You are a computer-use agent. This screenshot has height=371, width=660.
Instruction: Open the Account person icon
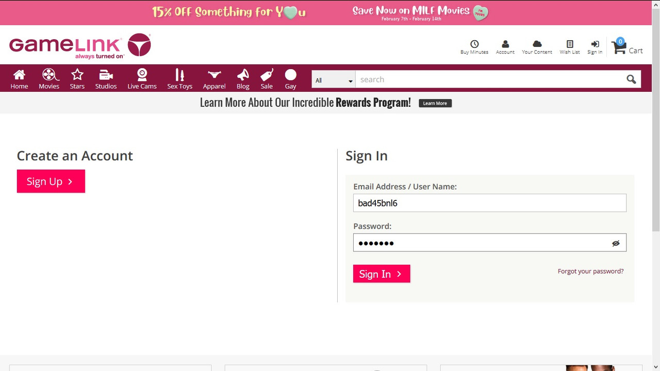[x=505, y=44]
